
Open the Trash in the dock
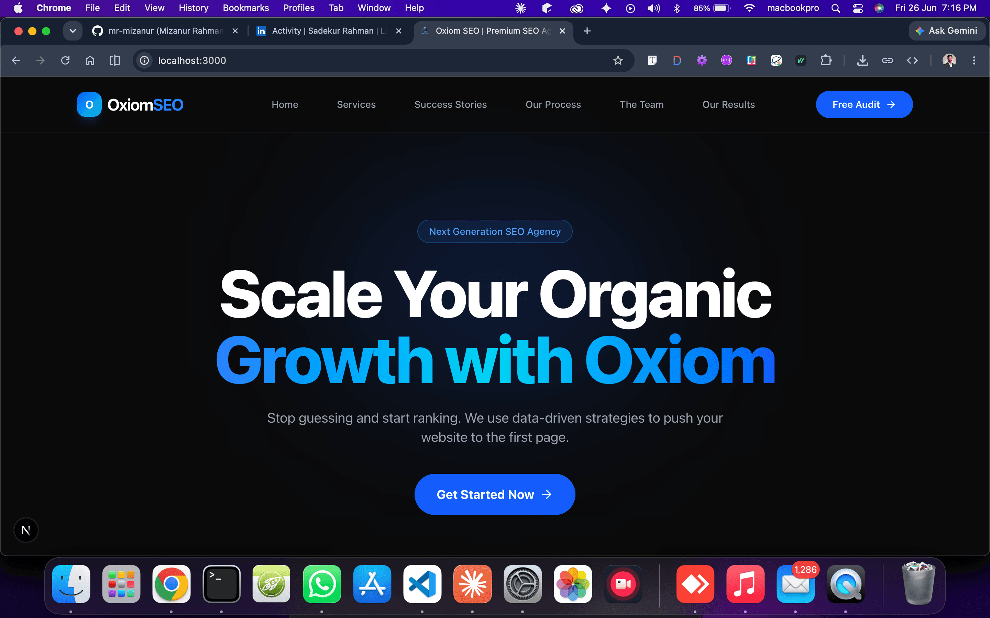(918, 584)
